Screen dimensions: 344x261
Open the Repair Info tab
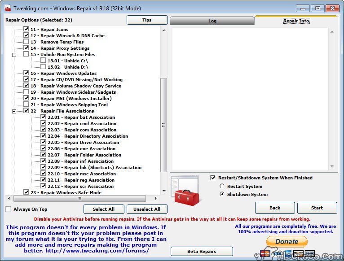pos(296,21)
